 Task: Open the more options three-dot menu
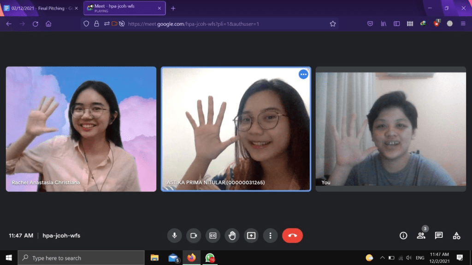(270, 236)
